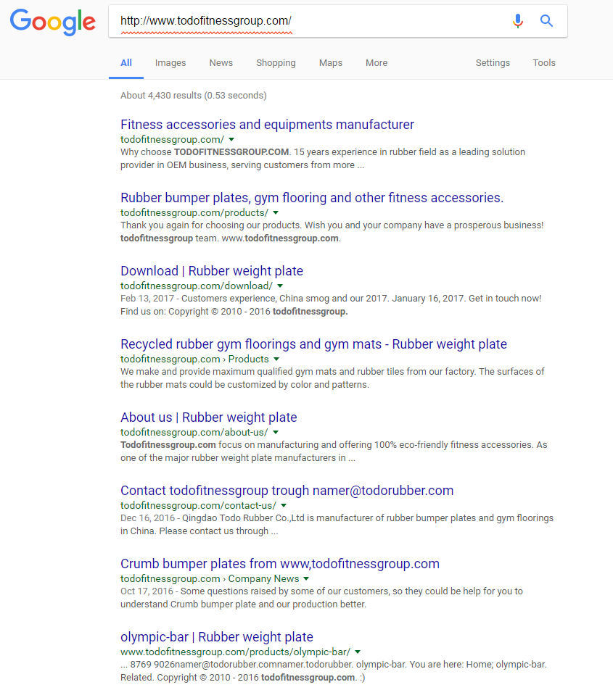Click 'About 4,430 results' stats text
Viewport: 613px width, 690px height.
[x=194, y=96]
